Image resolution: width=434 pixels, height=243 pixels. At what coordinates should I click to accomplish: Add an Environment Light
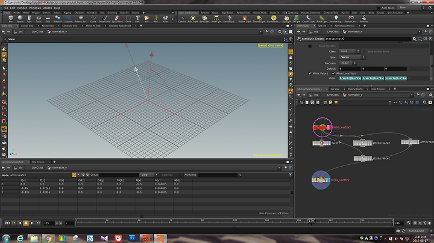click(274, 19)
